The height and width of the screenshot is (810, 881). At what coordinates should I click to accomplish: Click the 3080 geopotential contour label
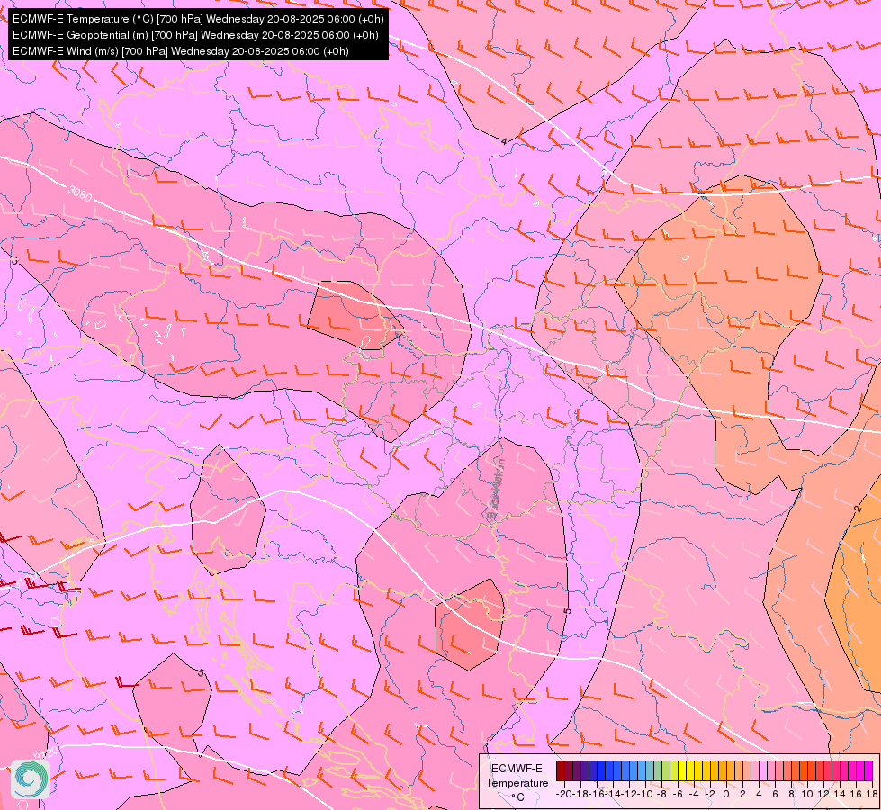(x=80, y=193)
